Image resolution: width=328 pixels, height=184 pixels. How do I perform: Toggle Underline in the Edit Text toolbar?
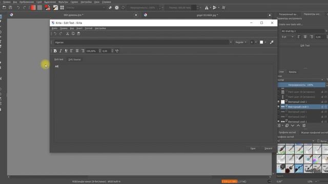[x=66, y=51]
